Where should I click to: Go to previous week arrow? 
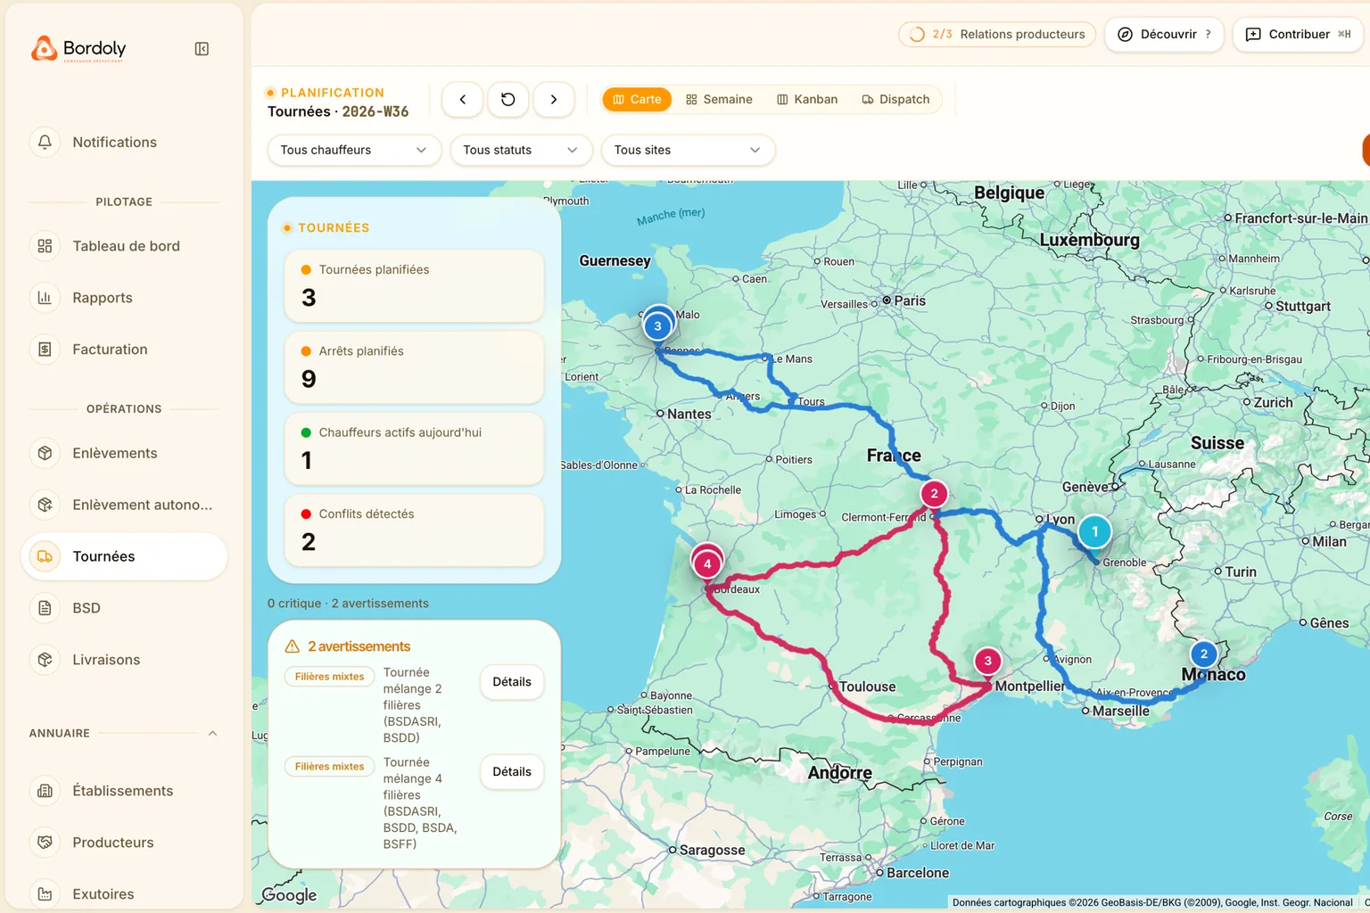pos(462,99)
